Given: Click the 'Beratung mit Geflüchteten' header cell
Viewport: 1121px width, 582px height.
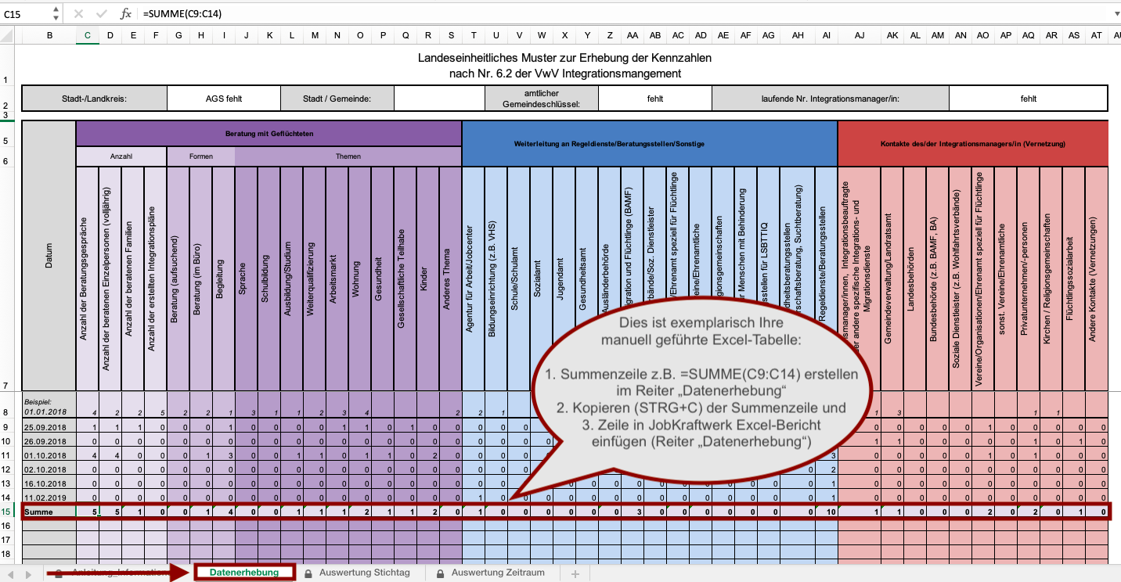Looking at the screenshot, I should tap(269, 134).
